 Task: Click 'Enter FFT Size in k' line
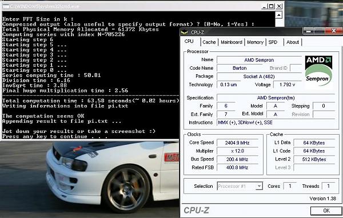[38, 19]
